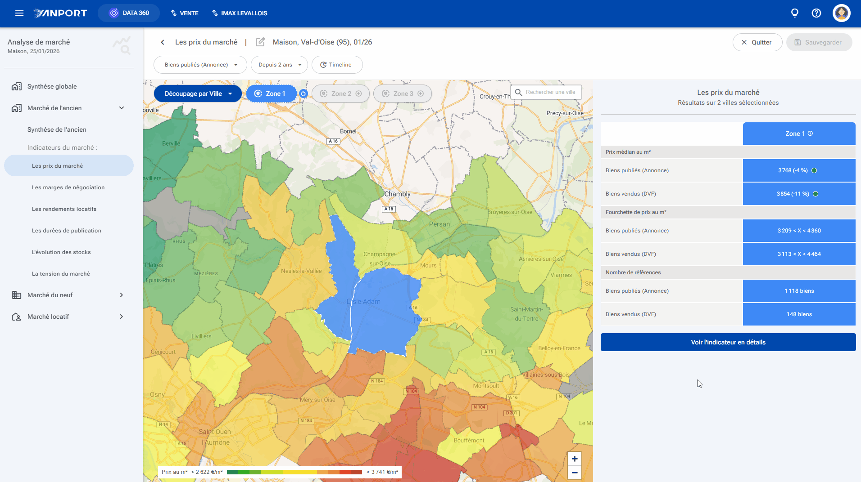861x482 pixels.
Task: Open the hamburger main menu
Action: coord(19,13)
